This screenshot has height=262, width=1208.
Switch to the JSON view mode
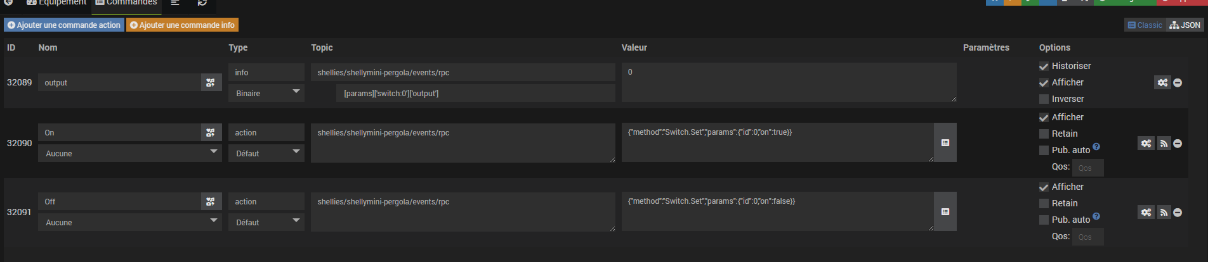tap(1185, 25)
